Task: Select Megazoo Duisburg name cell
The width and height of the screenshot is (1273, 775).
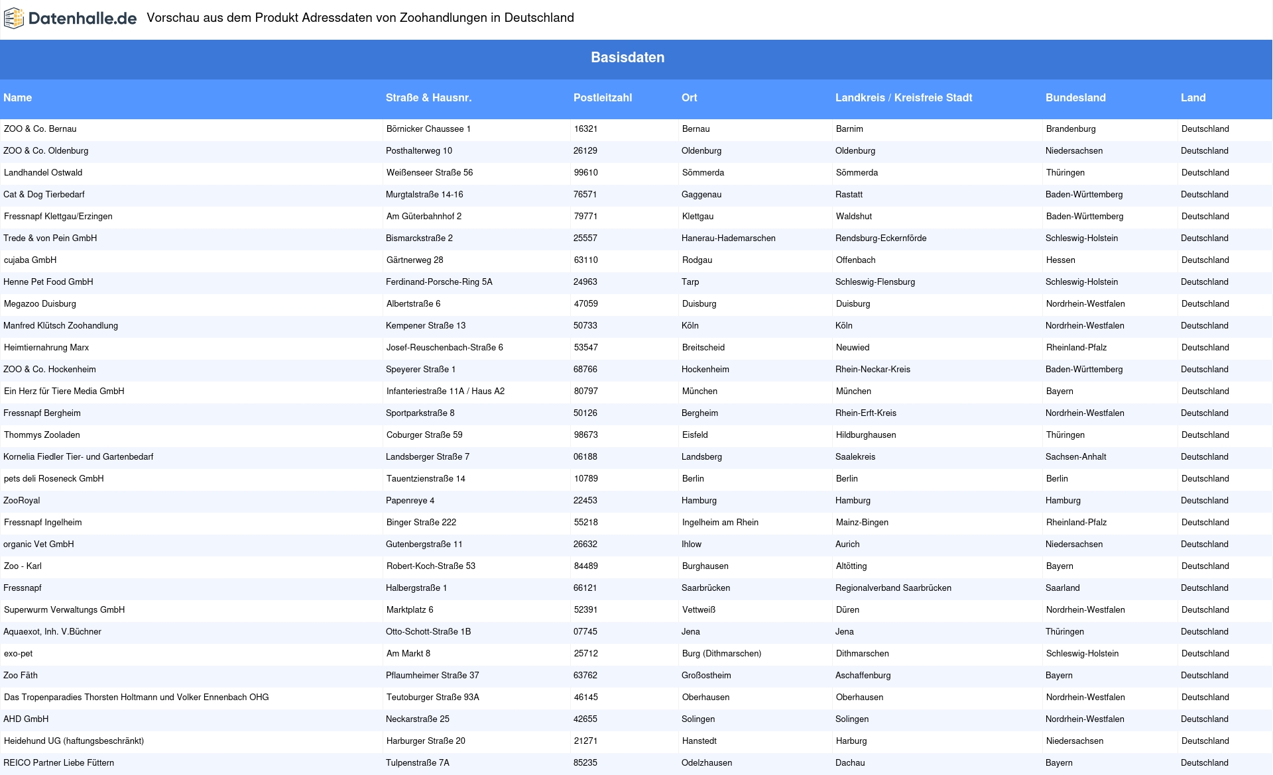Action: tap(40, 304)
